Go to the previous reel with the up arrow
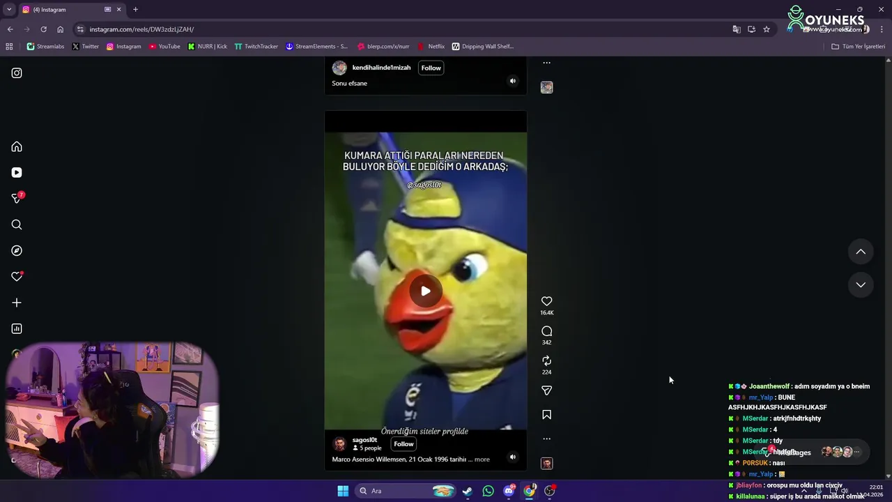The height and width of the screenshot is (502, 892). click(x=861, y=252)
